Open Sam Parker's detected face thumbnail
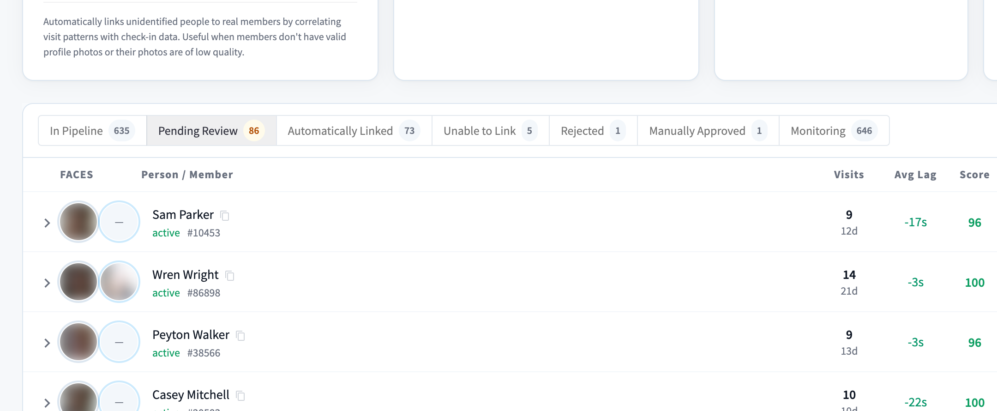The height and width of the screenshot is (411, 997). [78, 222]
